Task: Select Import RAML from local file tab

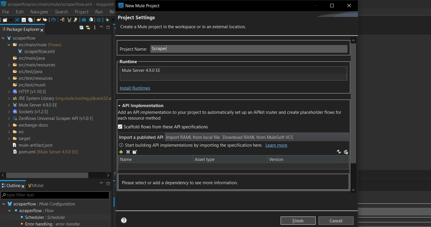Action: [x=193, y=137]
